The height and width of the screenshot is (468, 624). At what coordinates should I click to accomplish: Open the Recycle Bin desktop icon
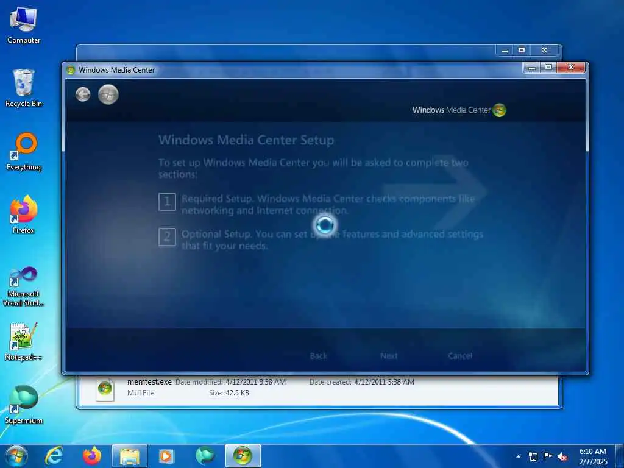[x=24, y=88]
